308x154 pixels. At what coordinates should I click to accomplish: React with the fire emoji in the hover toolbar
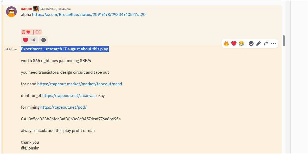(226, 43)
